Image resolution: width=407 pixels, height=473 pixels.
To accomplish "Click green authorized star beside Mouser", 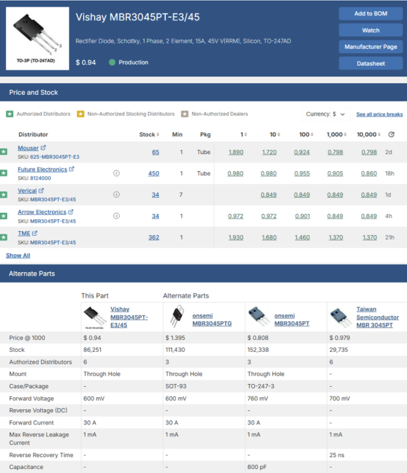I will click(x=3, y=152).
